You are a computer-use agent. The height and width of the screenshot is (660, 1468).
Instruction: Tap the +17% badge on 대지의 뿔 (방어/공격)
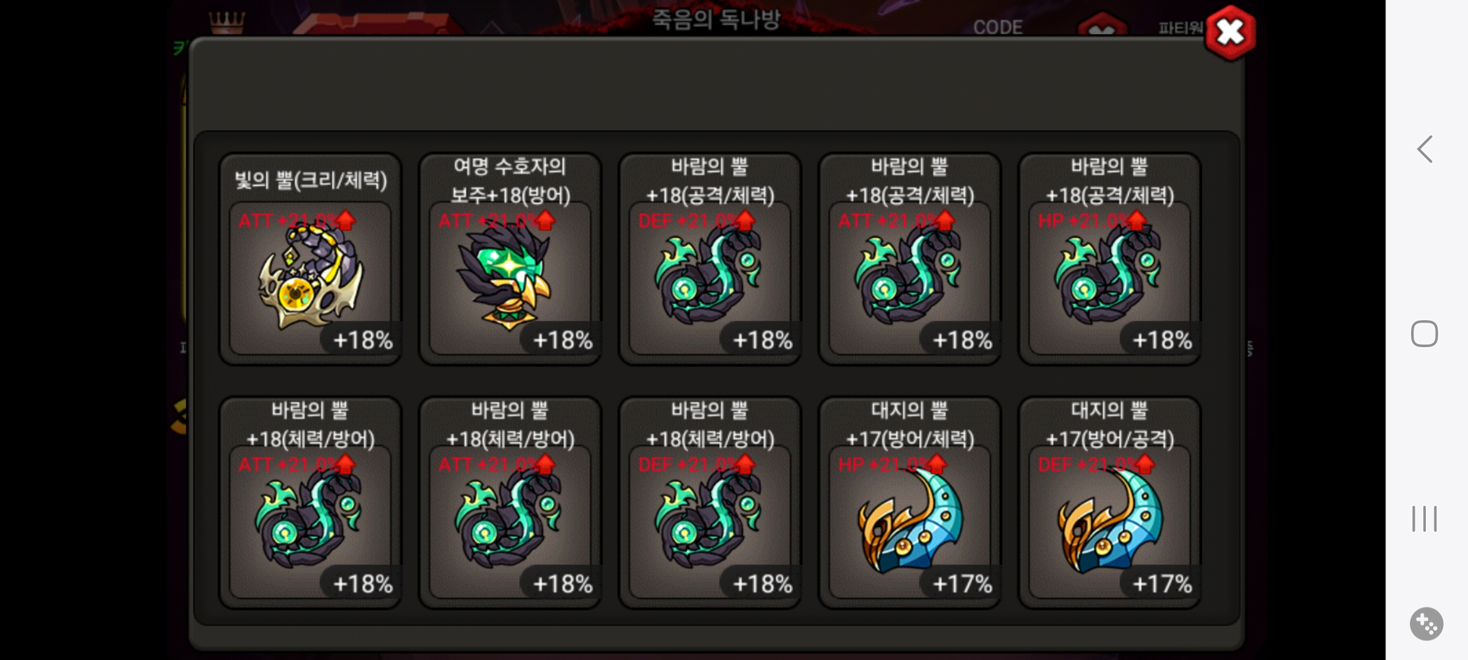pyautogui.click(x=1162, y=584)
